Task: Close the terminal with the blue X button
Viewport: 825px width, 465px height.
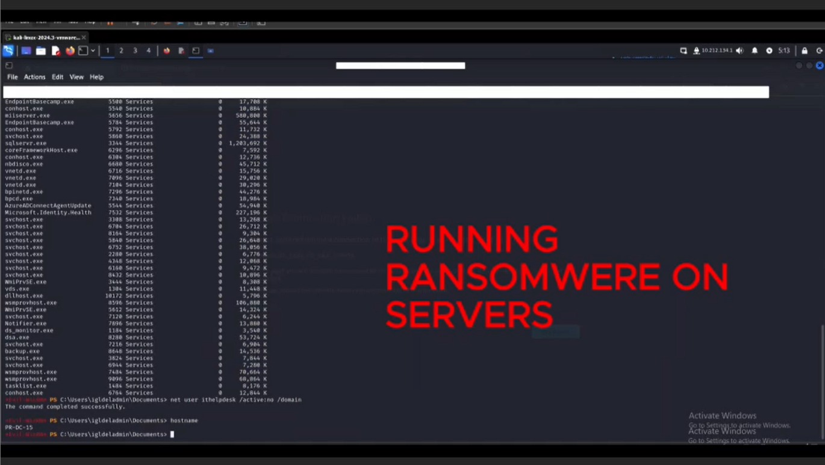Action: (x=820, y=66)
